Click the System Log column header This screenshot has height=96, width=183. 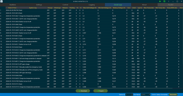33,8
